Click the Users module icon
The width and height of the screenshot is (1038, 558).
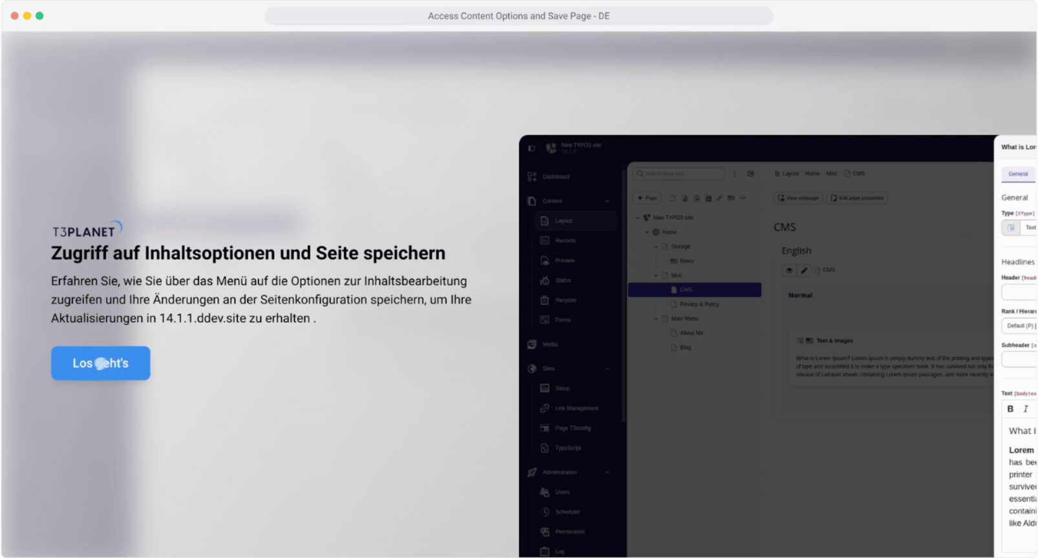(545, 492)
